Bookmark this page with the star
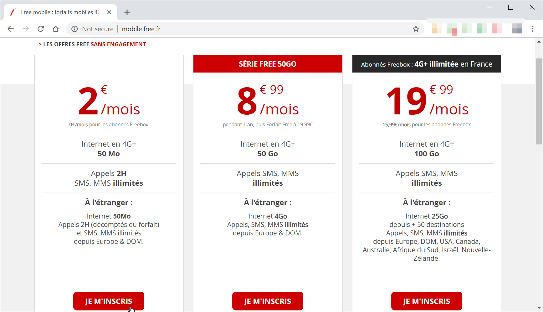 (x=416, y=29)
